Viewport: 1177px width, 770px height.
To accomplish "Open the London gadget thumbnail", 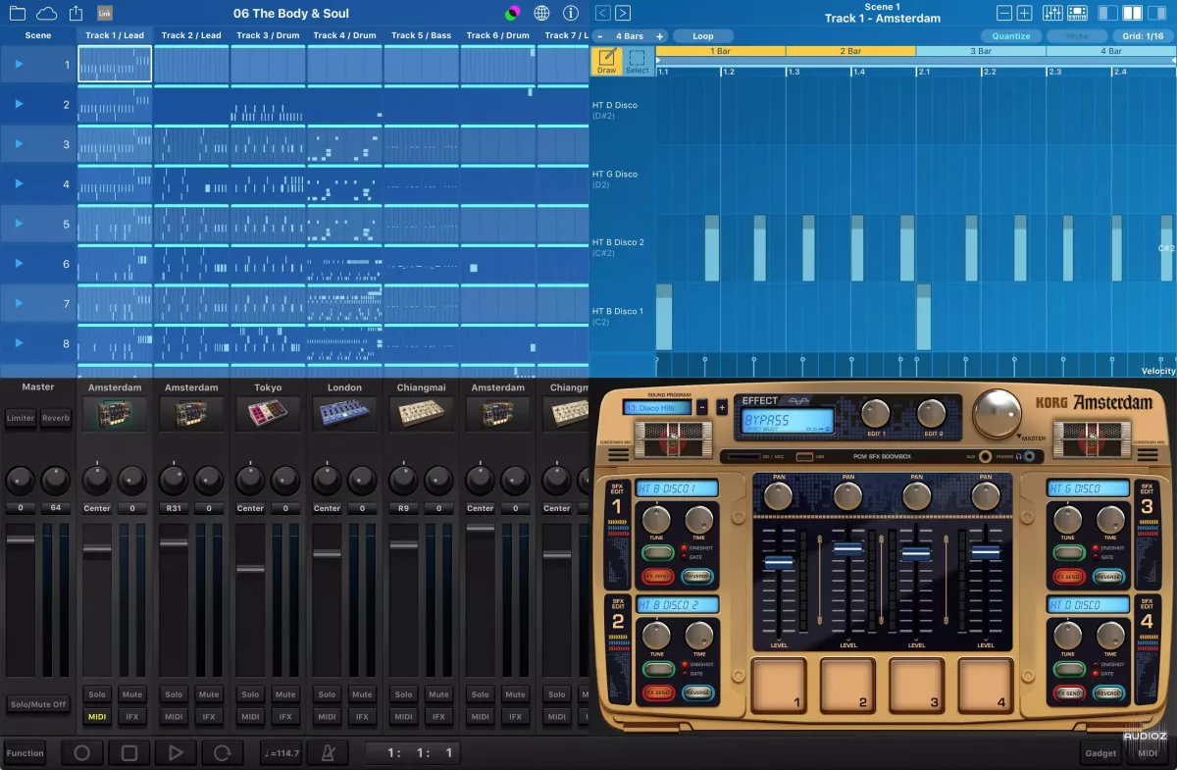I will 344,414.
